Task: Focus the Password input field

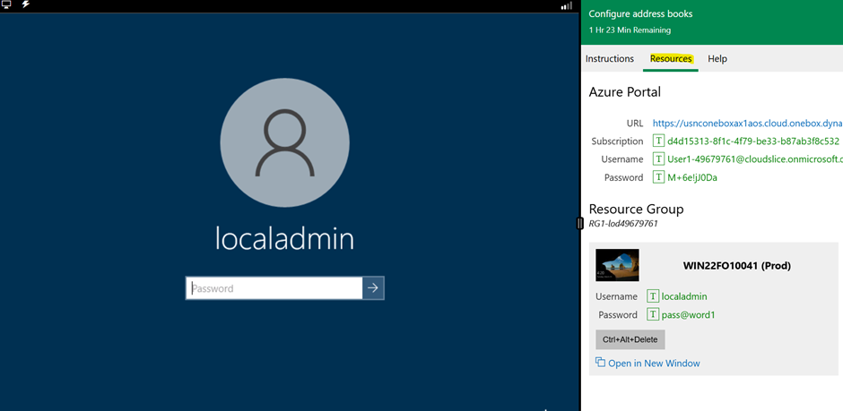Action: [x=274, y=288]
